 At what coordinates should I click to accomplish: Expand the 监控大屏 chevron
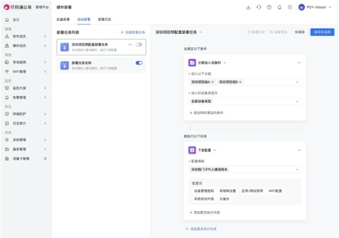(45, 88)
